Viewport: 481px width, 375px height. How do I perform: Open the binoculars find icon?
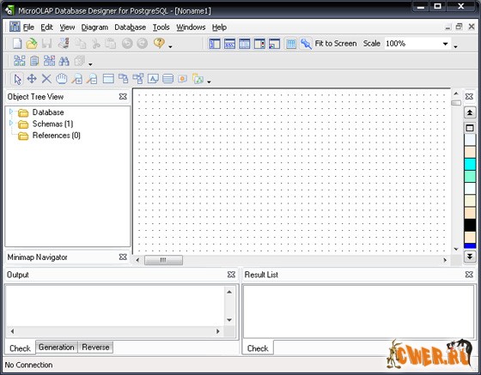pyautogui.click(x=64, y=61)
